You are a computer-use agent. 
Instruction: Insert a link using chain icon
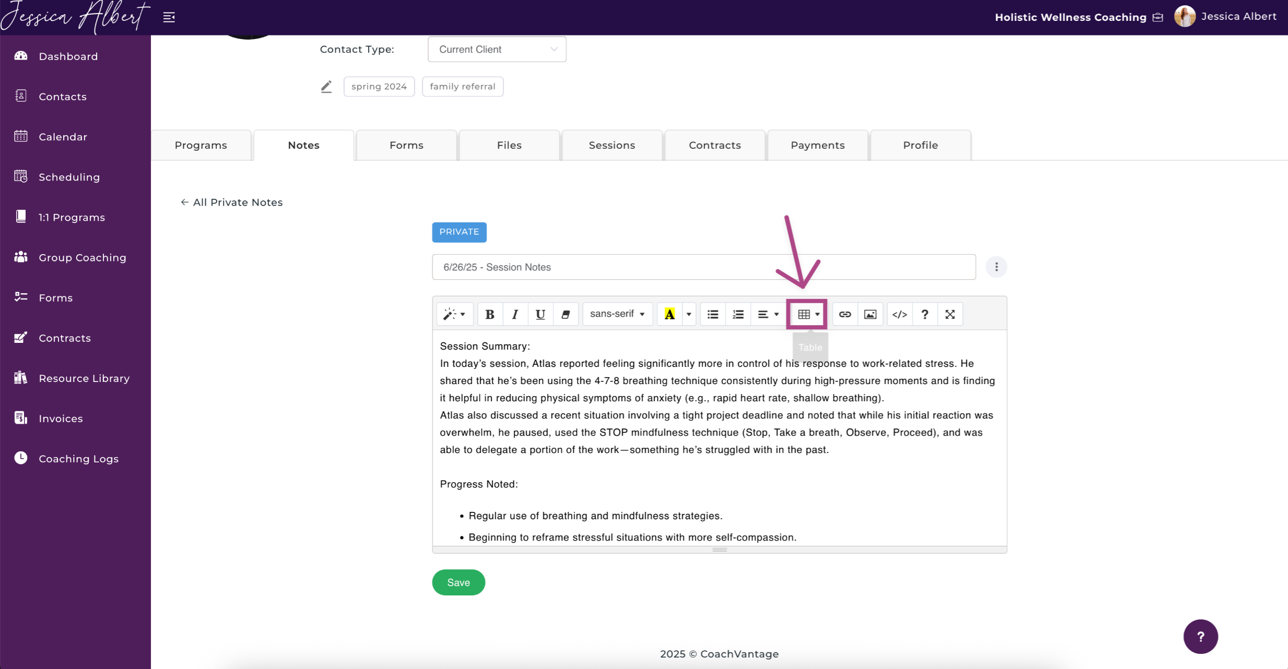pyautogui.click(x=845, y=314)
